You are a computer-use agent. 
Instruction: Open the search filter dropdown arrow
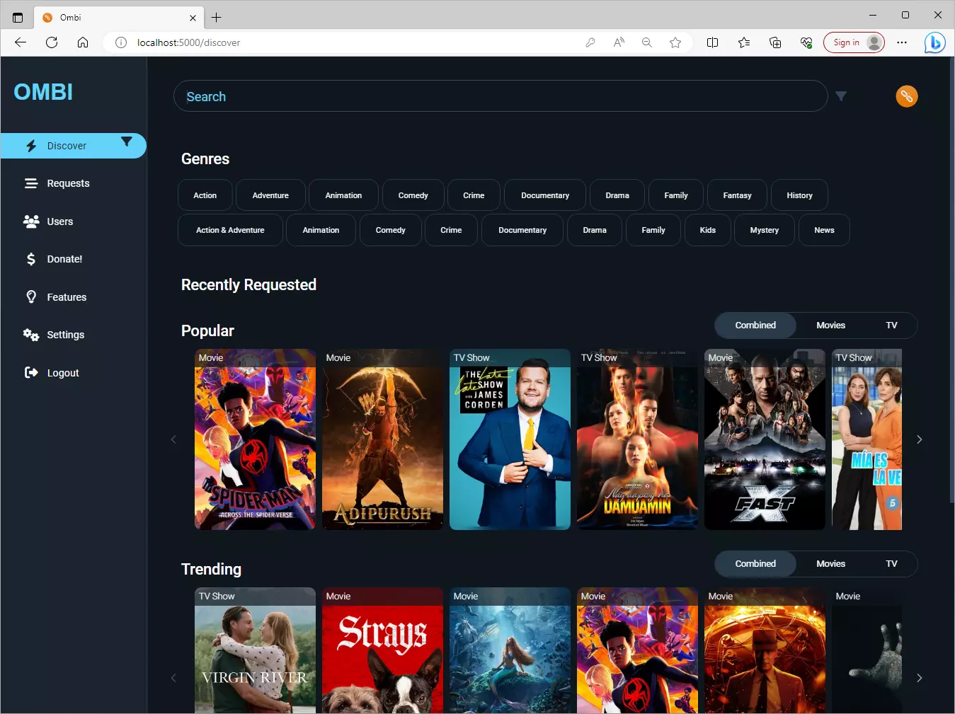click(x=841, y=96)
